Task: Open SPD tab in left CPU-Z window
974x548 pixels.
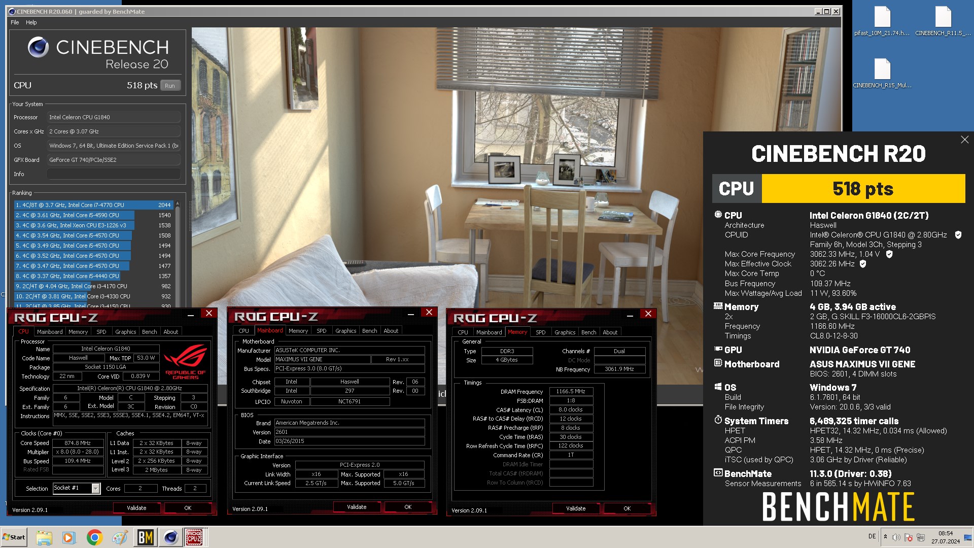Action: (x=101, y=332)
